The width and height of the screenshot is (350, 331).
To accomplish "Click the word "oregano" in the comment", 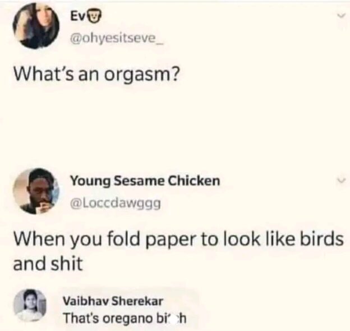I will point(125,317).
